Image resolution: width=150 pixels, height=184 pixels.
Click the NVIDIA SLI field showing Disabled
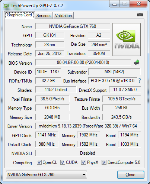(88, 153)
